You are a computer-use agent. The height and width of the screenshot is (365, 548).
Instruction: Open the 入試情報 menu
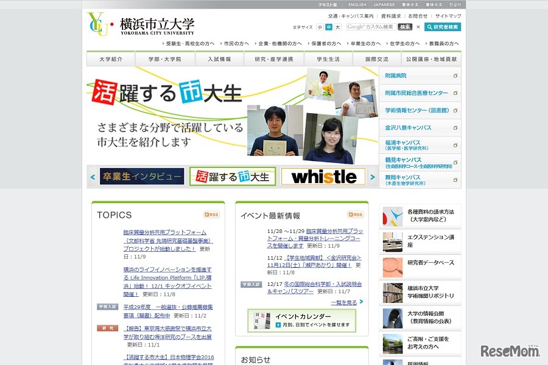click(x=219, y=59)
